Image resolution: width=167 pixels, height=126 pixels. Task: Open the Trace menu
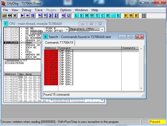pos(39,10)
